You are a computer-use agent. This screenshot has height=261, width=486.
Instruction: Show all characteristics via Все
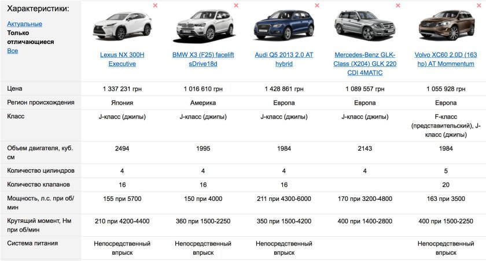12,51
